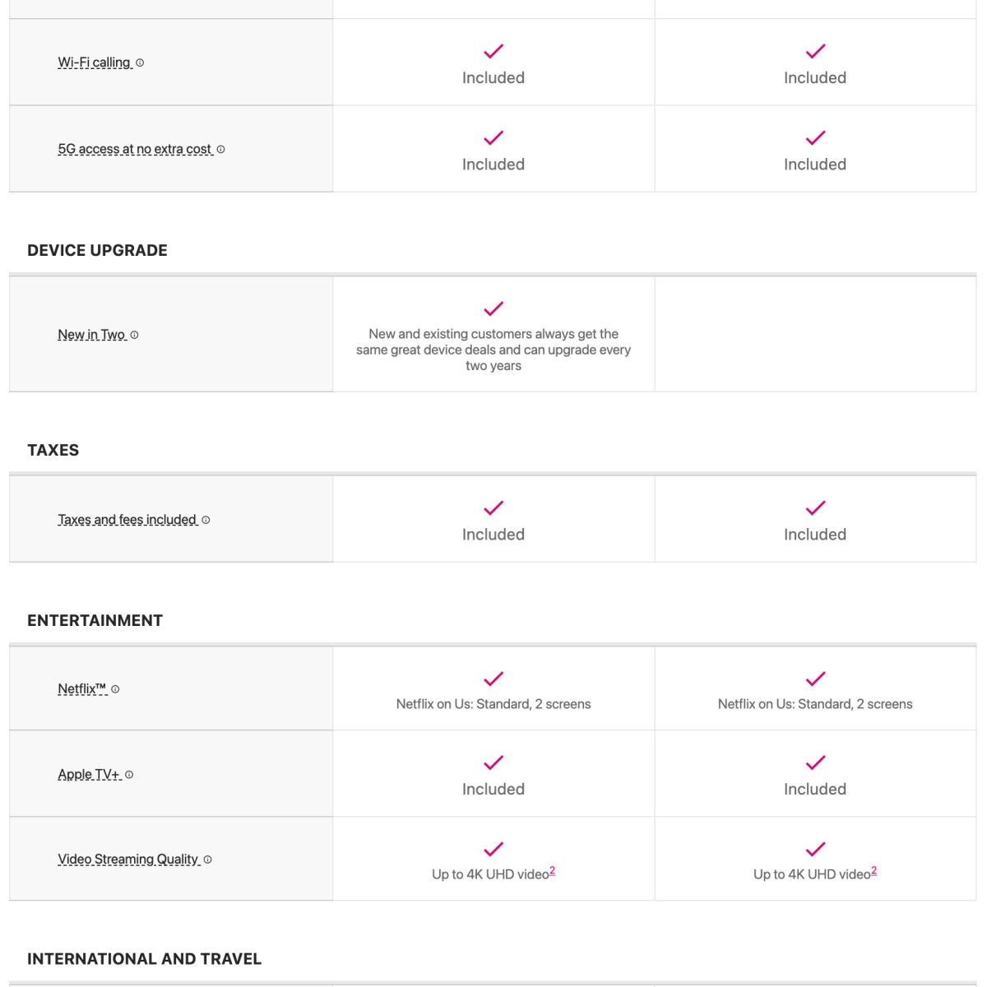Click the Wi-Fi calling feature link
The image size is (987, 987).
(x=94, y=63)
